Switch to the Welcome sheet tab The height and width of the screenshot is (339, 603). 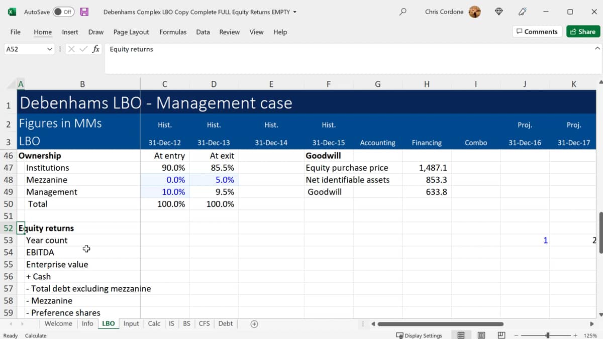58,323
